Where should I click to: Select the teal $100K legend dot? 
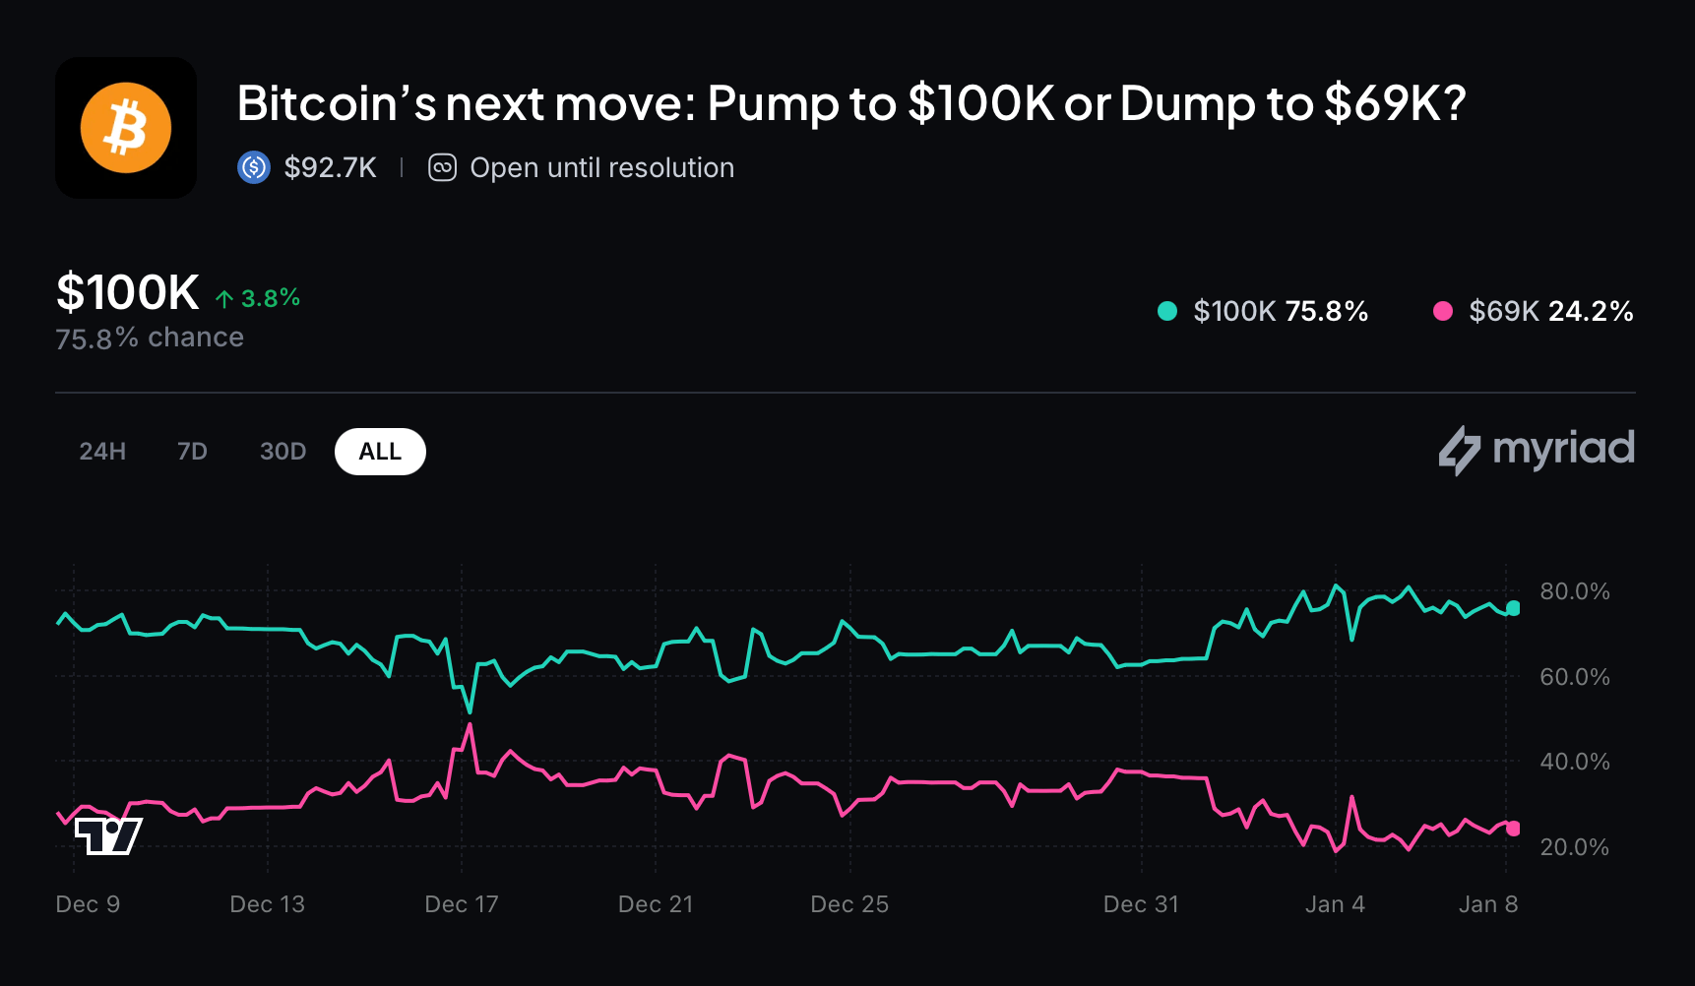(x=1166, y=311)
